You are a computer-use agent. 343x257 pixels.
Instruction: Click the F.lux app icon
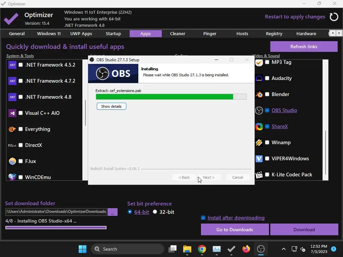tap(12, 161)
